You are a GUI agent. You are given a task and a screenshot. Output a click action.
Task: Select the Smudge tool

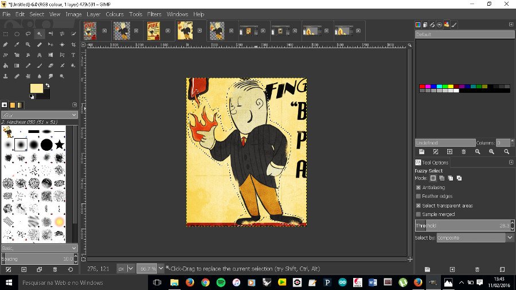(x=50, y=76)
